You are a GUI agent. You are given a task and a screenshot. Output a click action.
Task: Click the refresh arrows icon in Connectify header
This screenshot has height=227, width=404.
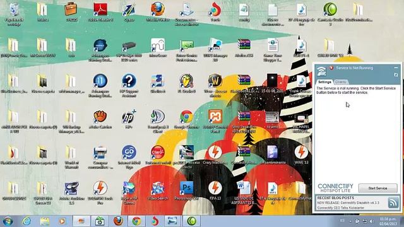point(396,74)
